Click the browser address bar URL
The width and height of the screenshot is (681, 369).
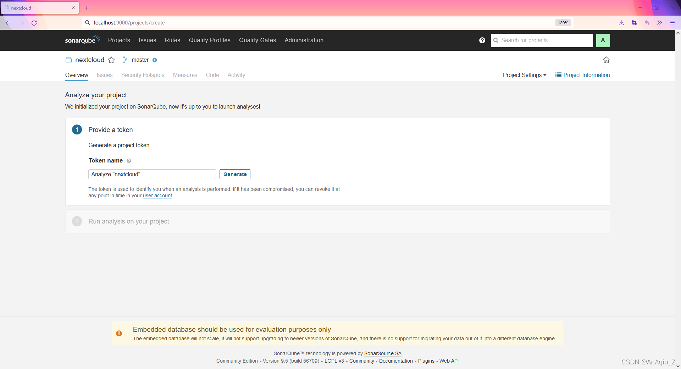[x=129, y=23]
